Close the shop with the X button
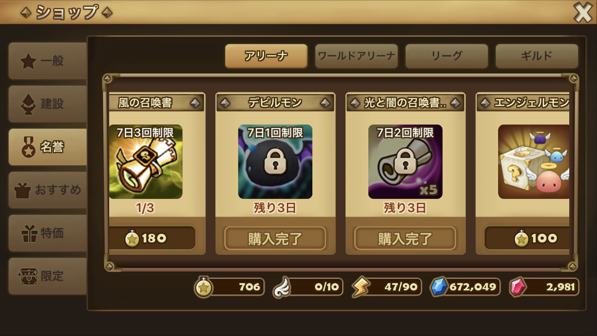 (583, 13)
